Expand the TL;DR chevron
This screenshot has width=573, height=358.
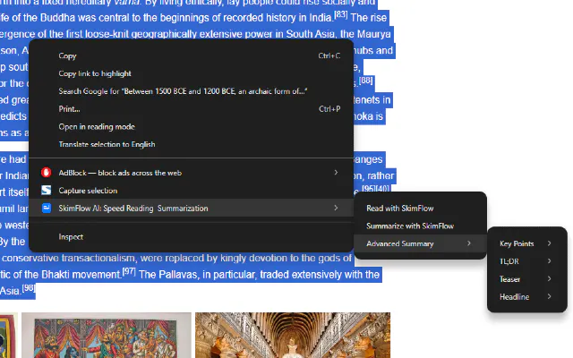[x=549, y=260]
